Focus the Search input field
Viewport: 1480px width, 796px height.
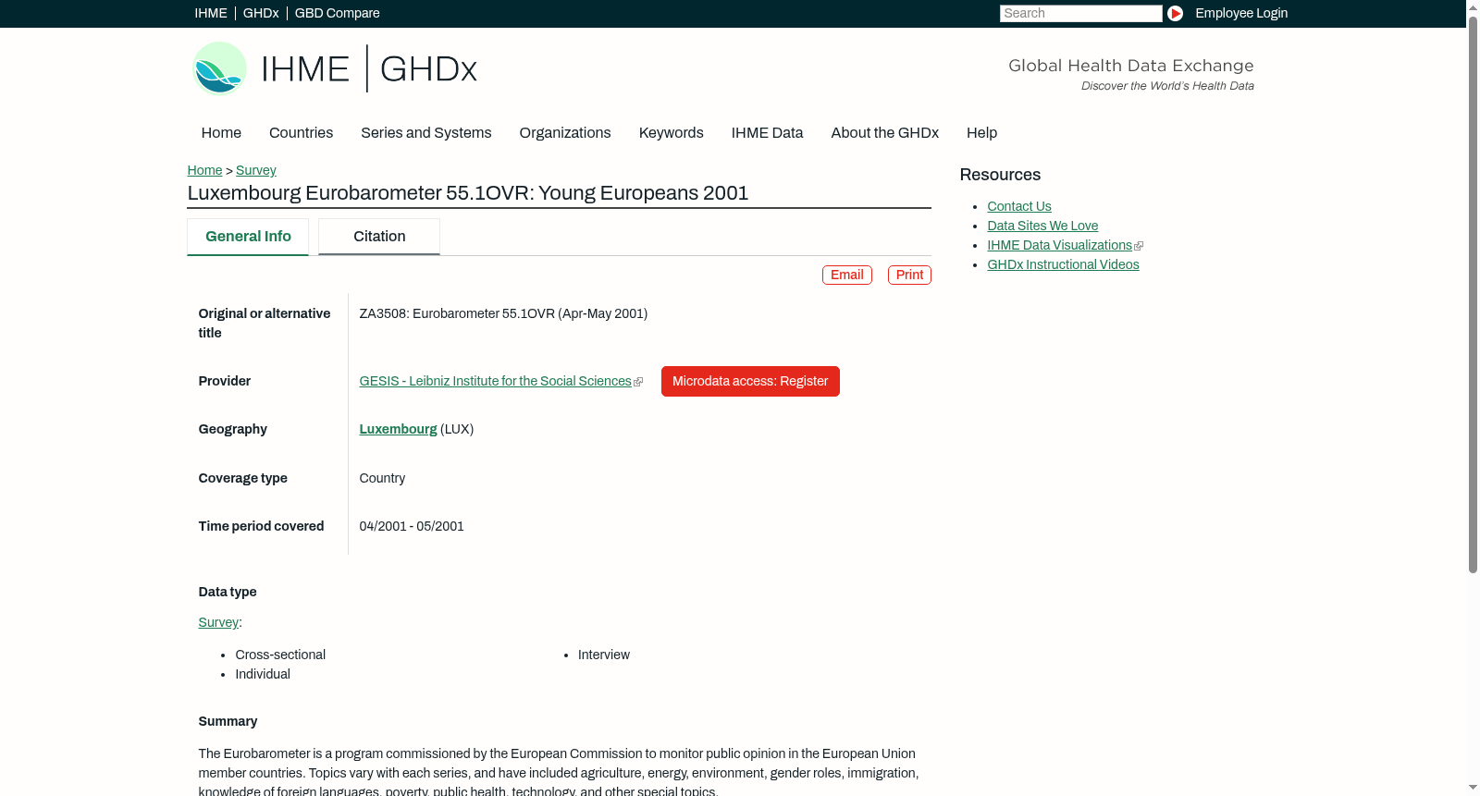pos(1080,13)
